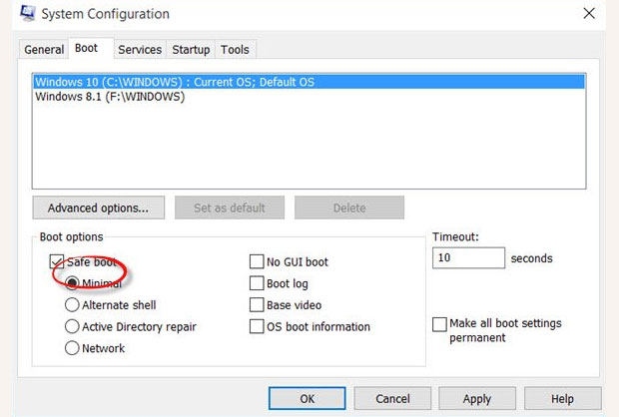Close the System Configuration dialog
Image resolution: width=619 pixels, height=417 pixels.
coord(589,13)
